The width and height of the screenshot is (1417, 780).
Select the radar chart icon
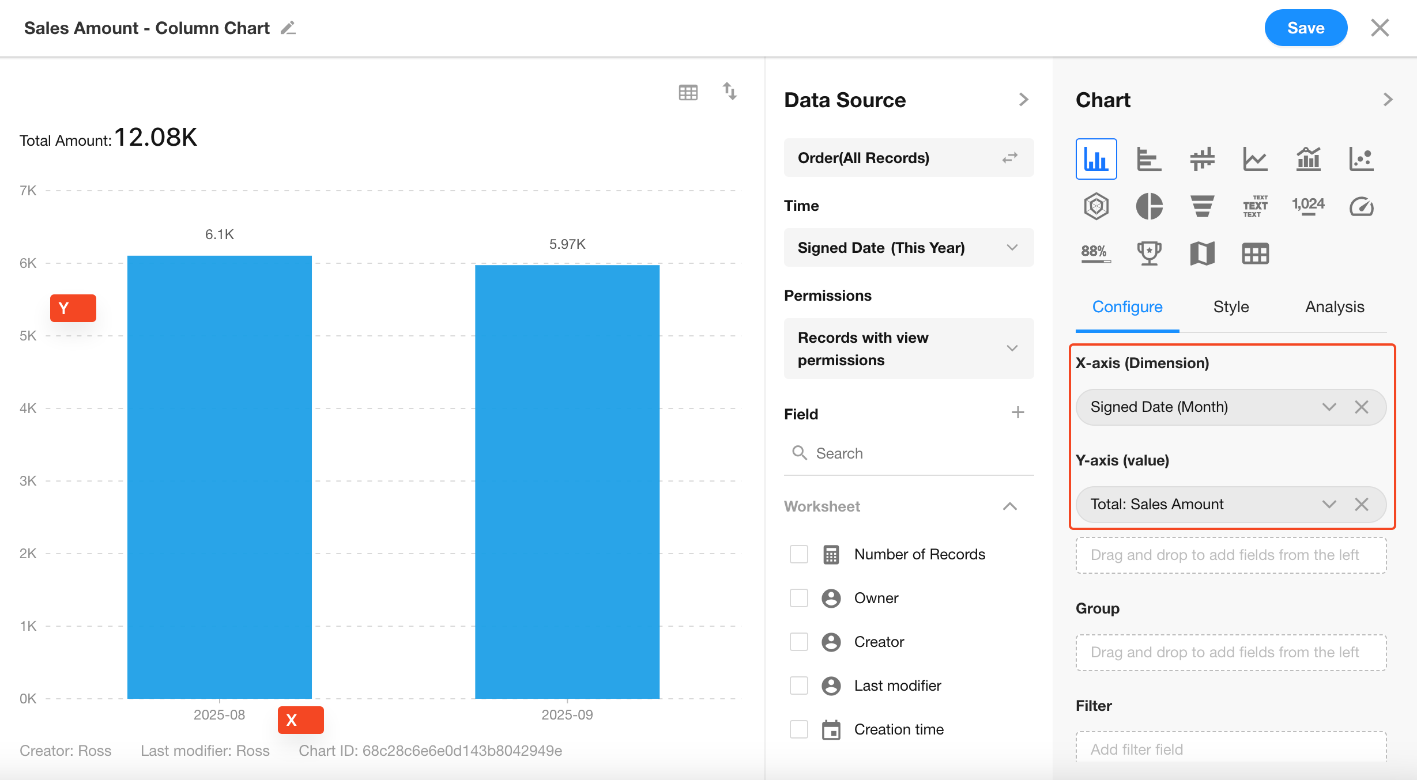(1096, 206)
